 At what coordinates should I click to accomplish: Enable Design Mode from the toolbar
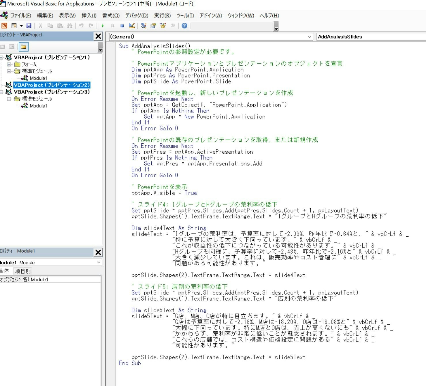click(132, 26)
